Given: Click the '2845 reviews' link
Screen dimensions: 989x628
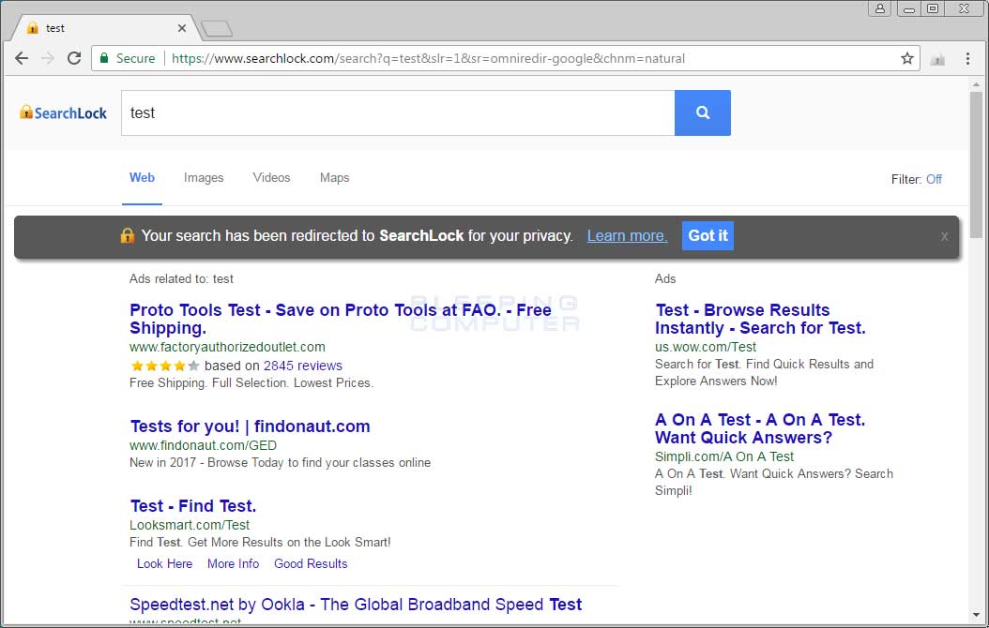Looking at the screenshot, I should pos(303,366).
